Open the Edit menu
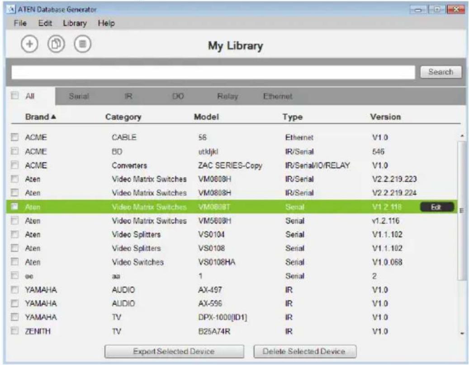 (x=45, y=23)
